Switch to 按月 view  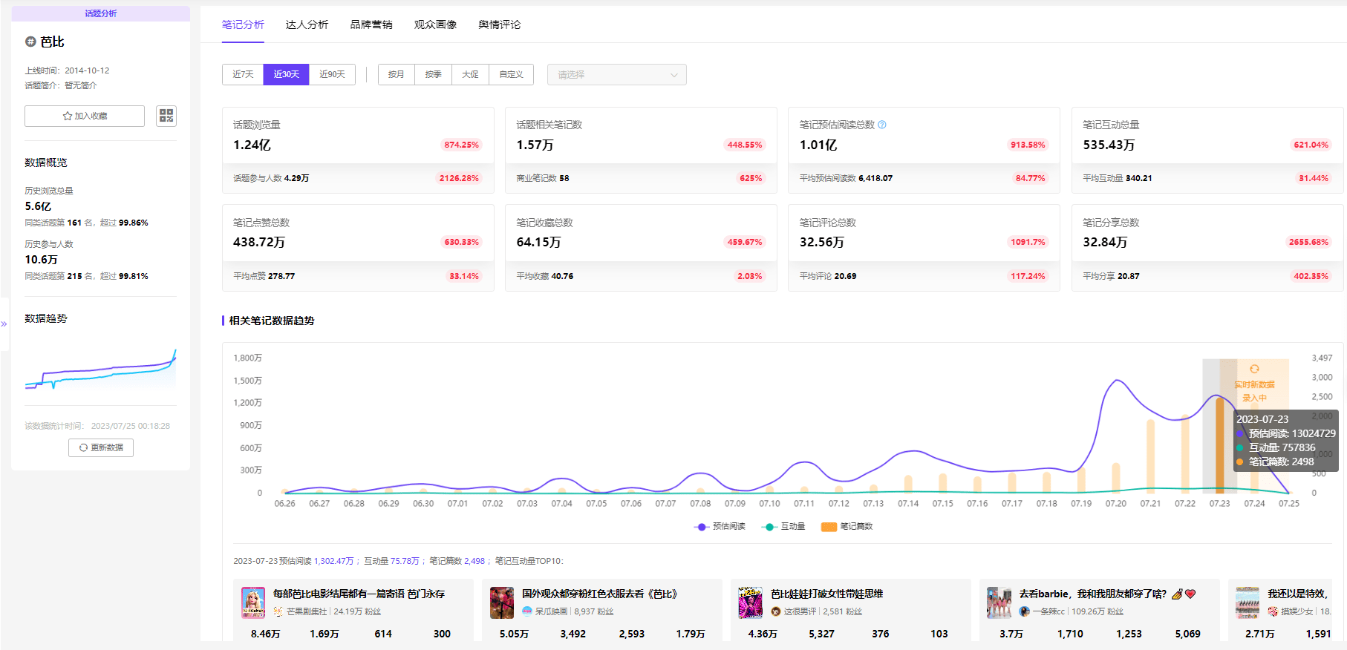click(x=397, y=74)
